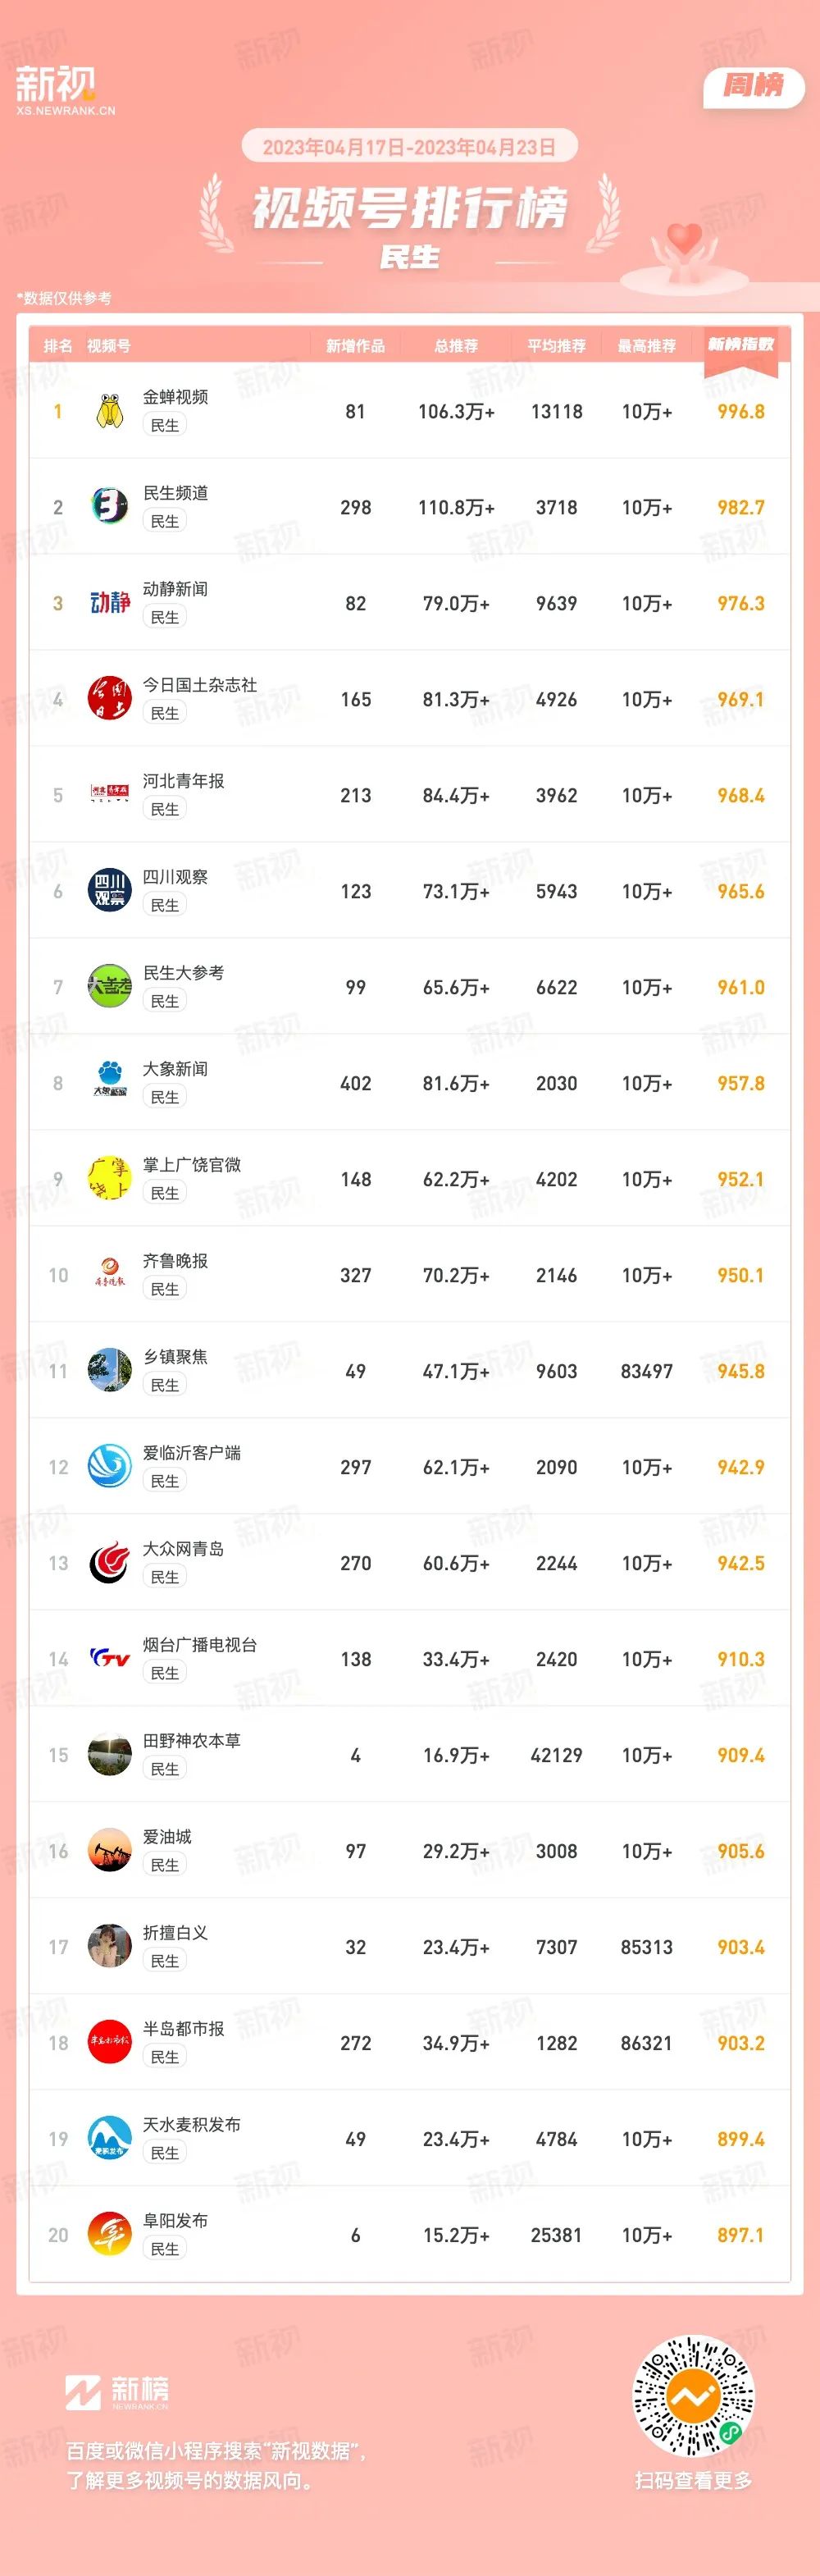Click the 四川观察 round avatar
This screenshot has height=2576, width=820.
[x=110, y=891]
